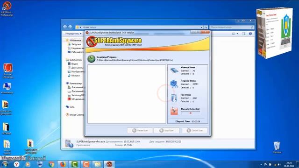Image resolution: width=299 pixels, height=168 pixels.
Task: Open the Упорядочить menu in Explorer
Action: tap(73, 34)
